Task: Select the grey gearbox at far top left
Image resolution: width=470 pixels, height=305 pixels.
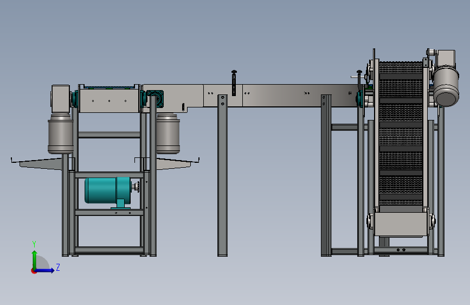Action: [61, 99]
